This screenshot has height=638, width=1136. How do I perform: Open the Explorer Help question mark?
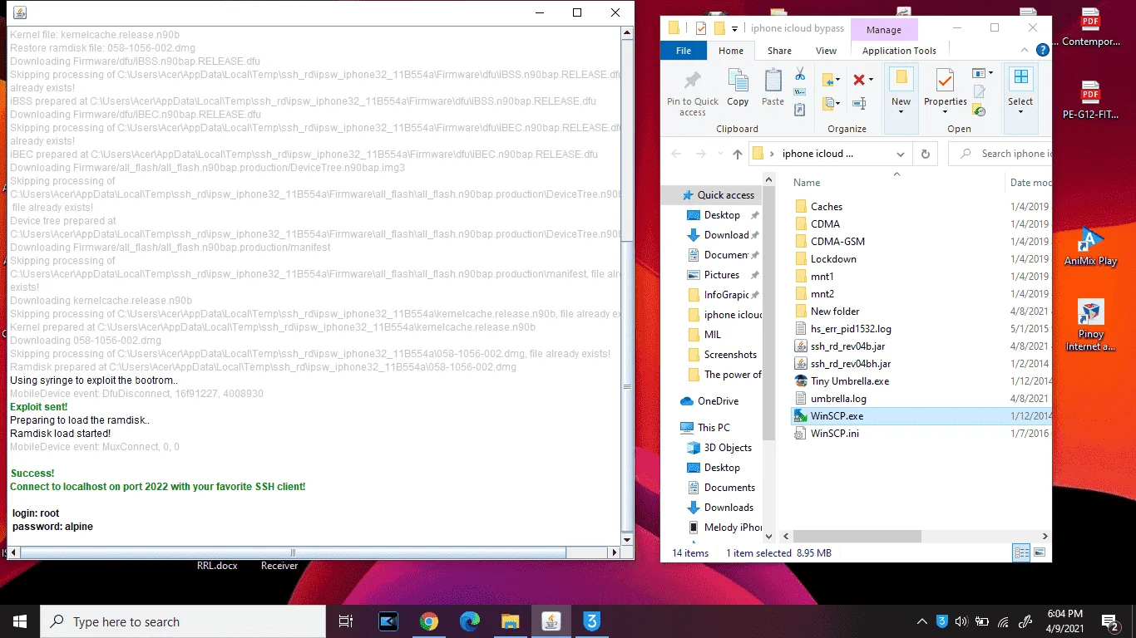pyautogui.click(x=1042, y=50)
